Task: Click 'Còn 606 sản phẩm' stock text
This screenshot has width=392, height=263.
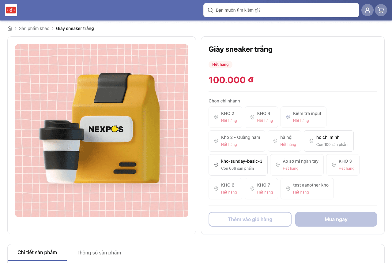Action: pyautogui.click(x=237, y=169)
